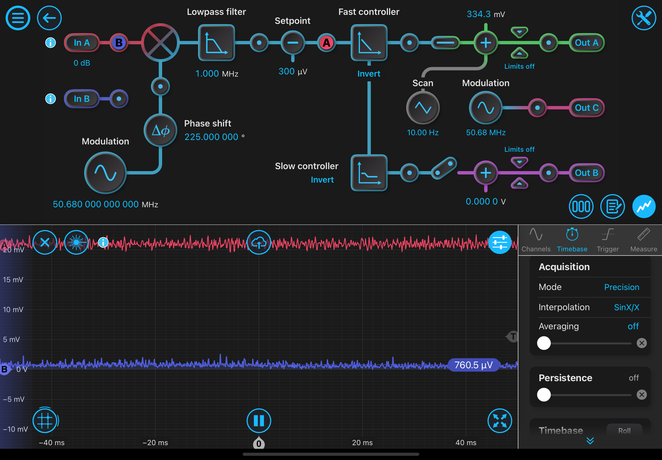Toggle probe point after the lowpass filter
Screen dimensions: 662x460
(x=259, y=43)
